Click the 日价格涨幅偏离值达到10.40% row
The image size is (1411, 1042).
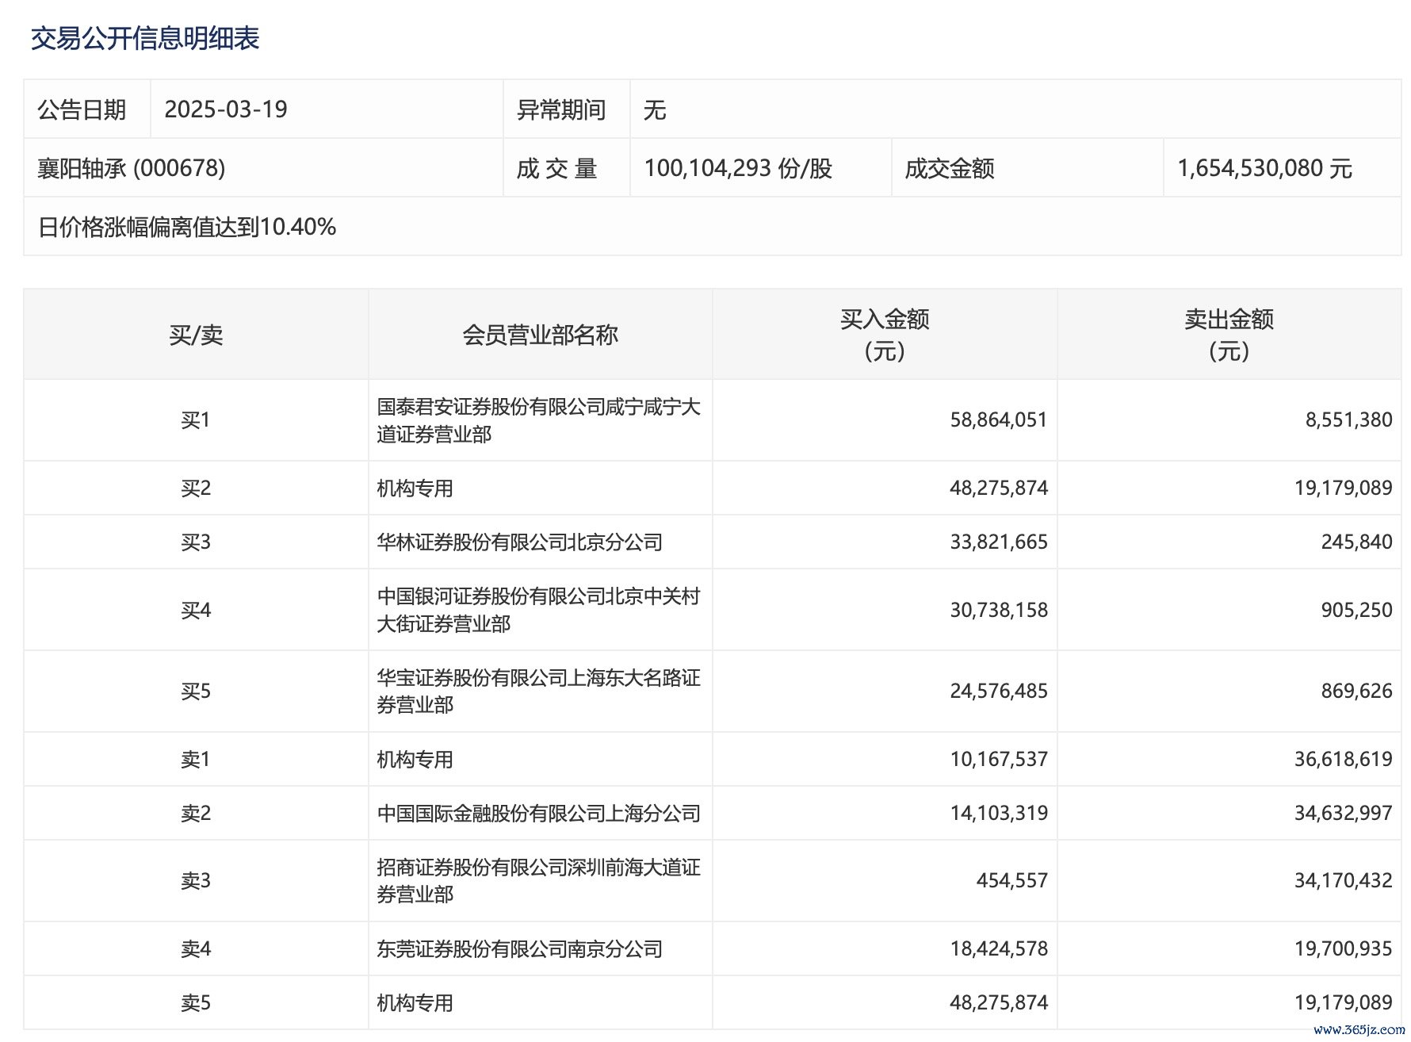point(187,228)
